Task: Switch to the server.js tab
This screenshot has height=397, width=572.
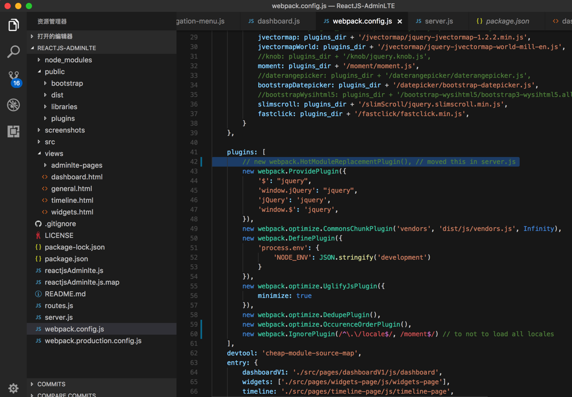Action: point(439,21)
